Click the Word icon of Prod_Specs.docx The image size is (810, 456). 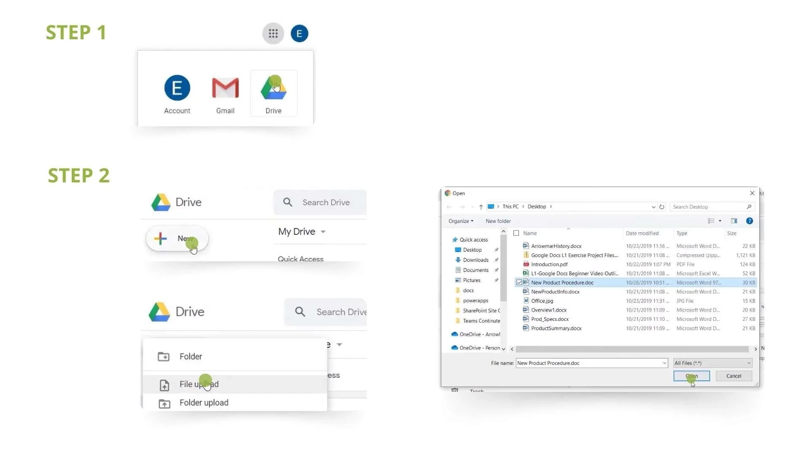tap(526, 319)
